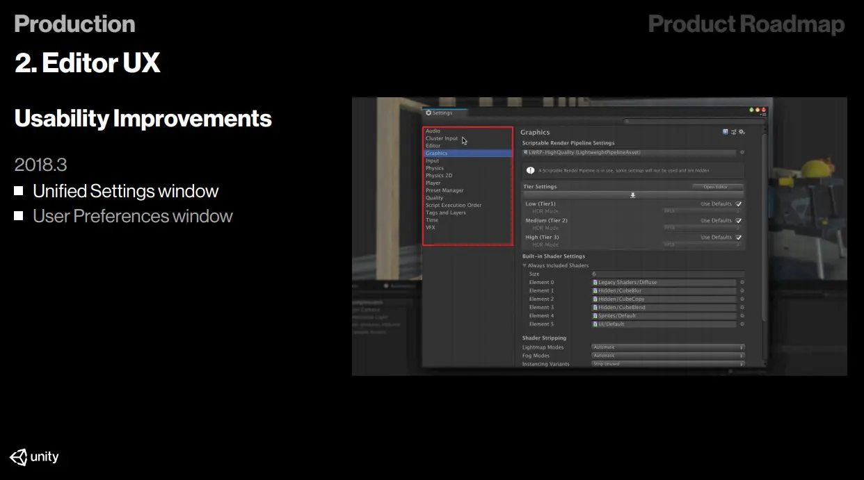Open the HDR Mode dropdown under High (Tier 3)

(702, 245)
